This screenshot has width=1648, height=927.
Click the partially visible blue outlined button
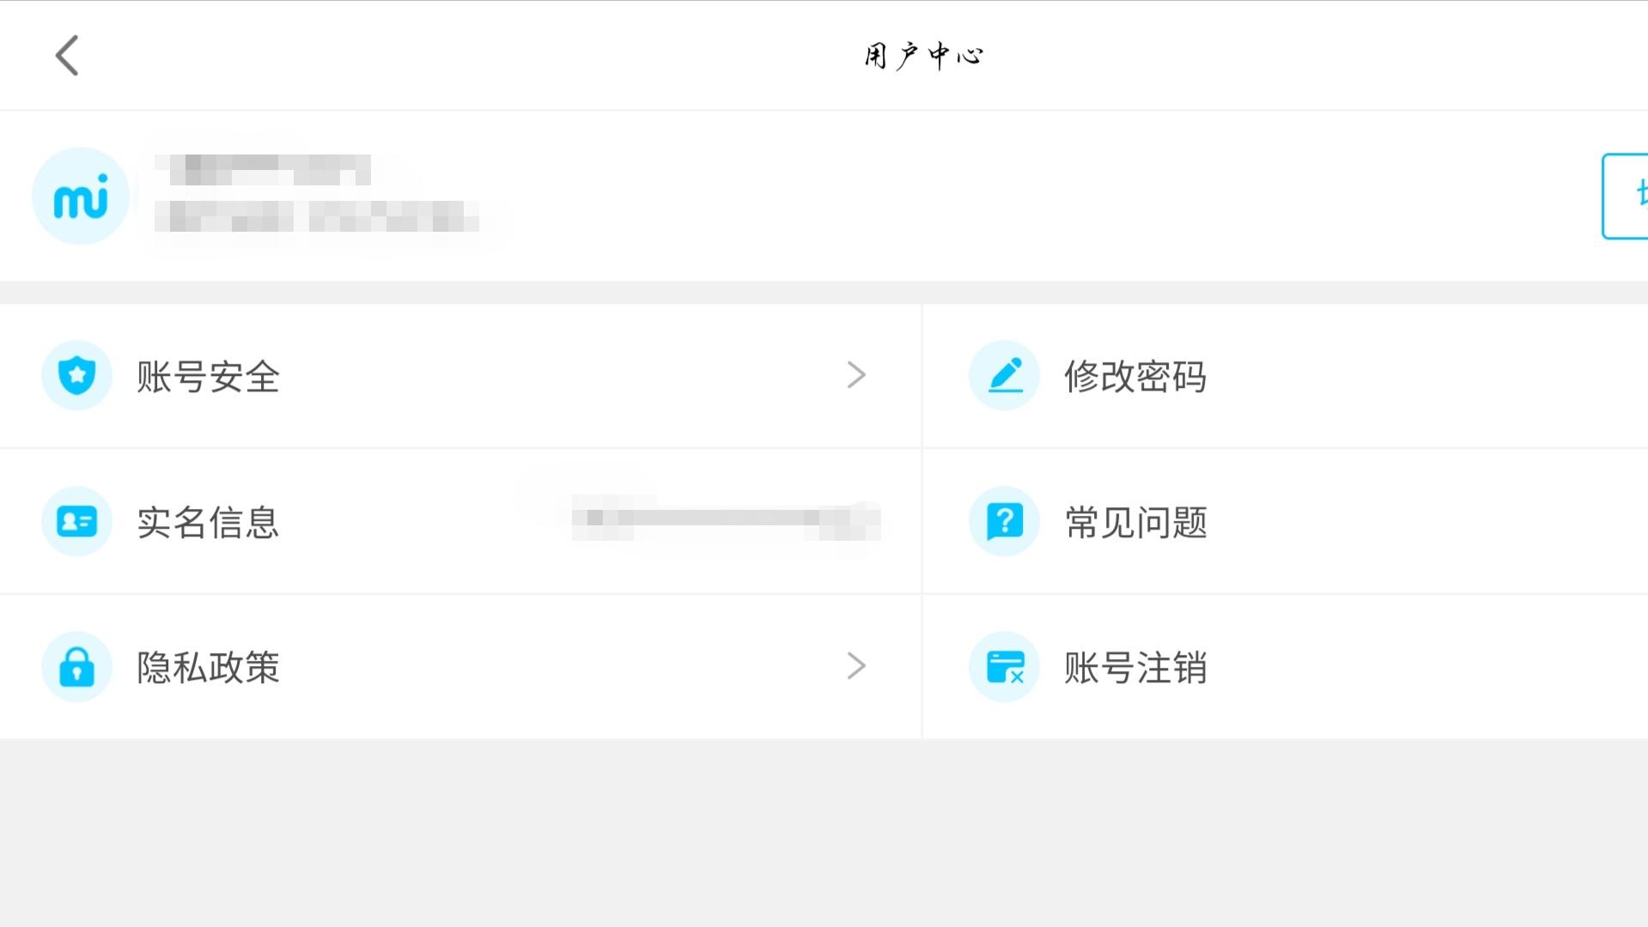pos(1626,197)
